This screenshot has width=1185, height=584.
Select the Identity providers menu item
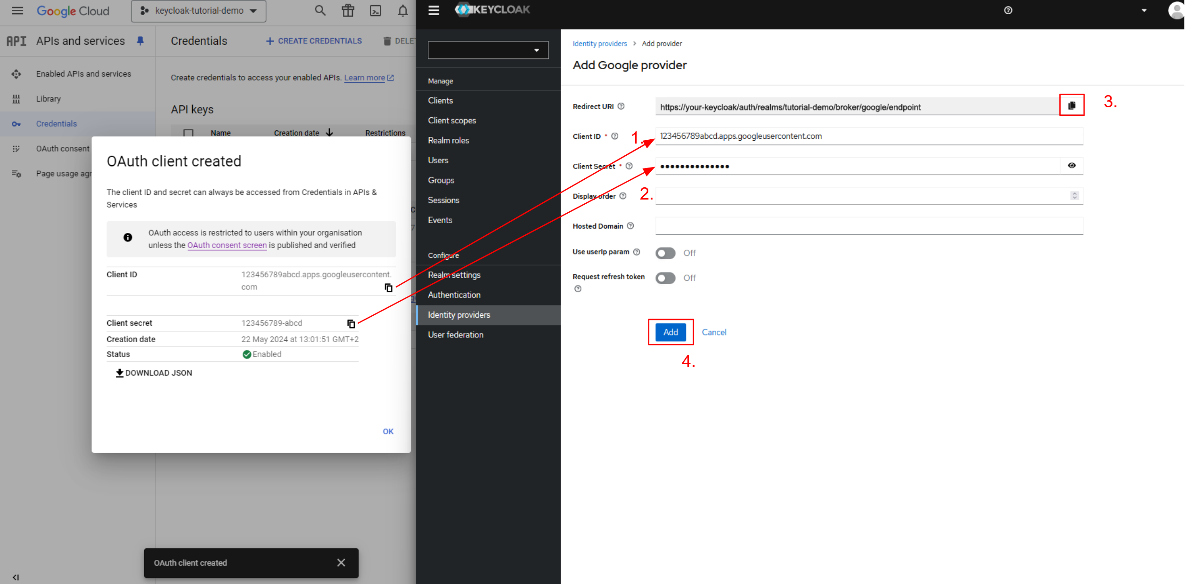pyautogui.click(x=459, y=315)
